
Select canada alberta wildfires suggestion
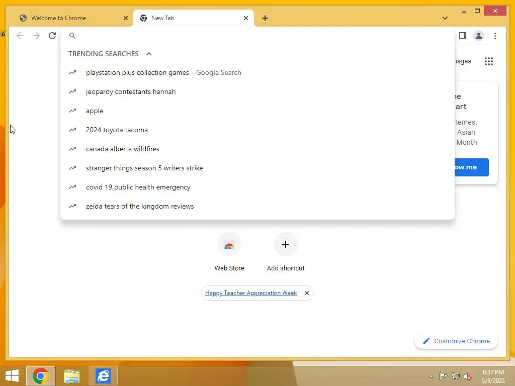tap(257, 149)
